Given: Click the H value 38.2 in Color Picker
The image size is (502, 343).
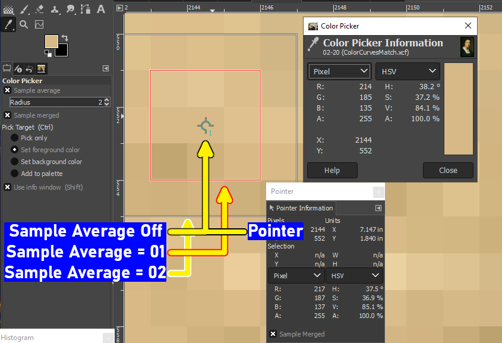Looking at the screenshot, I should 430,86.
